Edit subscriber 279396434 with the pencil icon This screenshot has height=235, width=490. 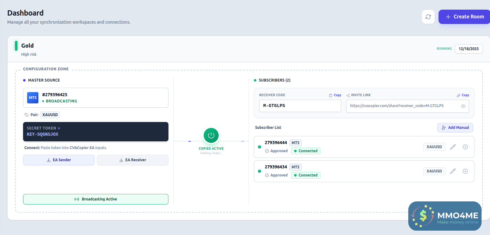pyautogui.click(x=453, y=171)
